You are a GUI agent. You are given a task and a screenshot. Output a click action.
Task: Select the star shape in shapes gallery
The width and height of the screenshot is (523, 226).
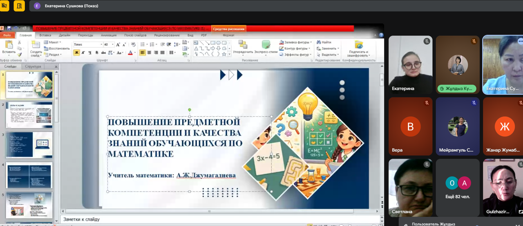224,54
